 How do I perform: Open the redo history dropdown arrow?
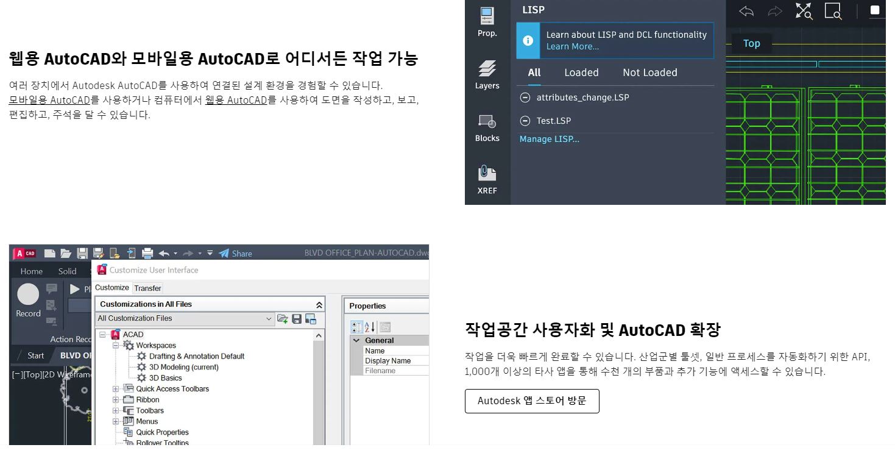(200, 254)
